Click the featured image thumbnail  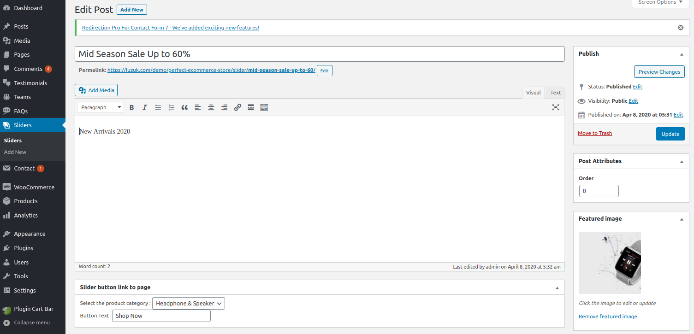[610, 263]
